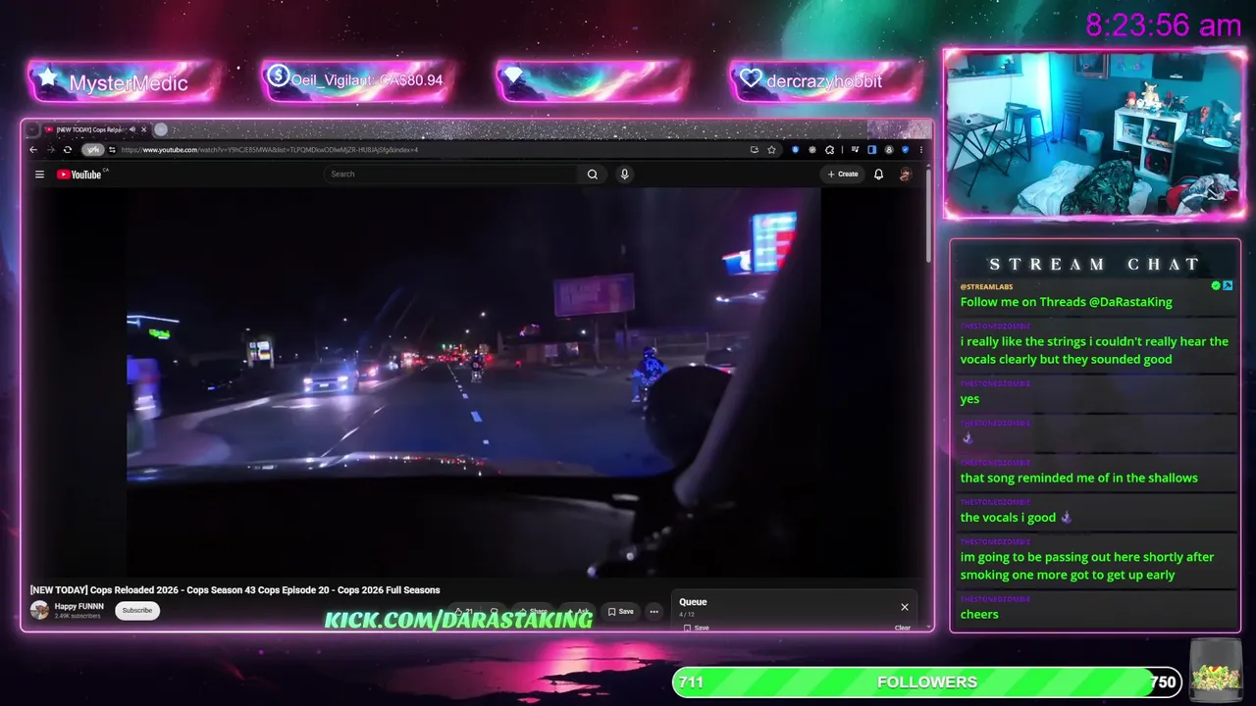
Task: Open the YouTube account avatar menu
Action: point(906,175)
